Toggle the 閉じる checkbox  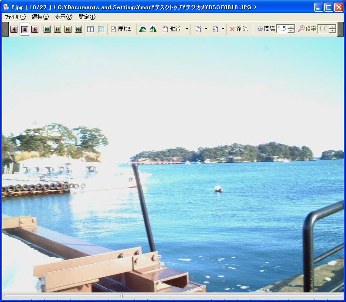pos(121,29)
